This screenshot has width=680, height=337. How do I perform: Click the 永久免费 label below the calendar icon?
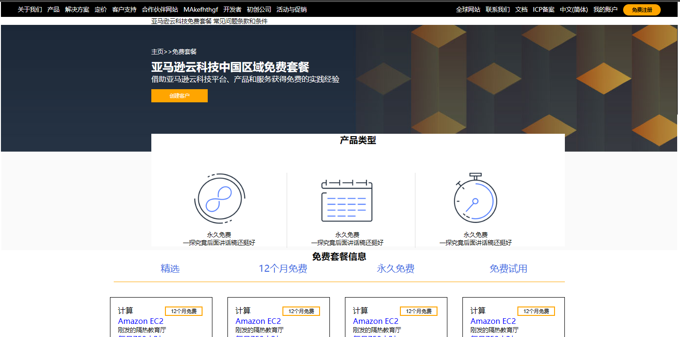point(347,235)
